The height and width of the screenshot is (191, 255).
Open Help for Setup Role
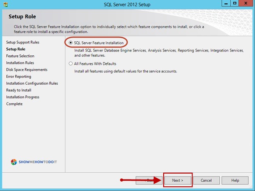(x=235, y=180)
